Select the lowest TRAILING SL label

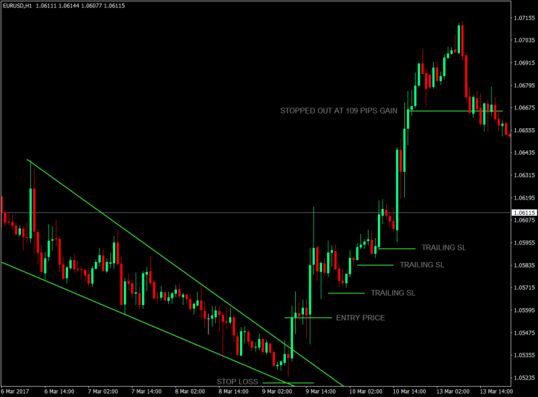[393, 293]
